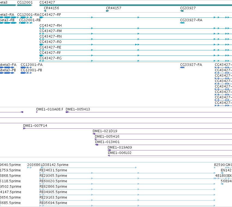Click the DME1-019A09 purple end glyph

109,150
